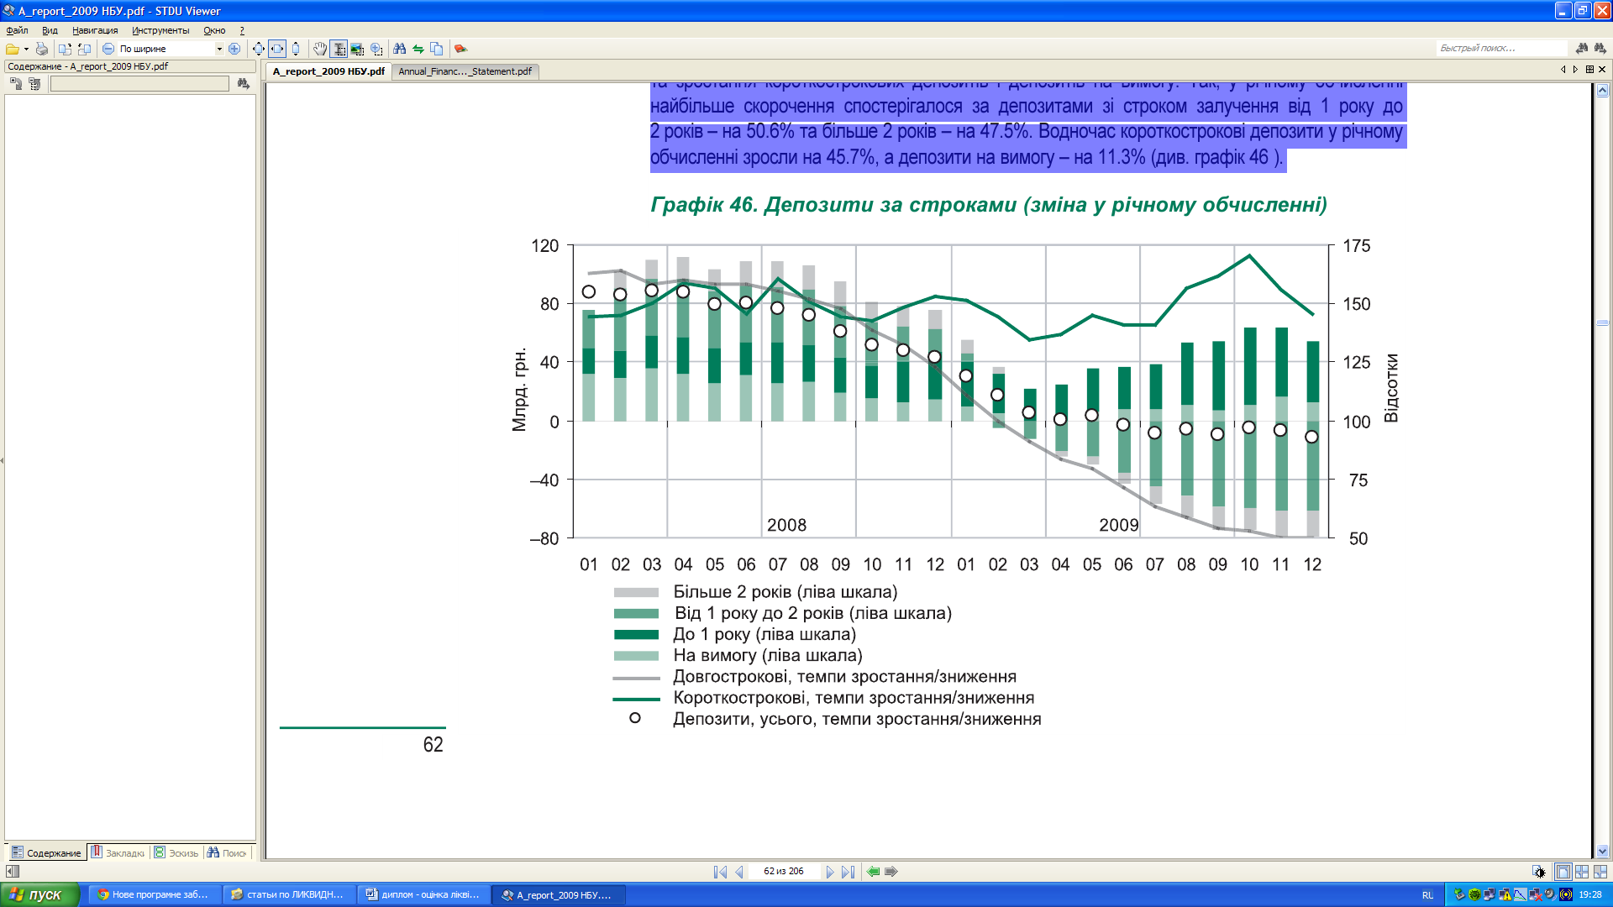1613x907 pixels.
Task: Open the Инструменты menu
Action: pos(160,30)
